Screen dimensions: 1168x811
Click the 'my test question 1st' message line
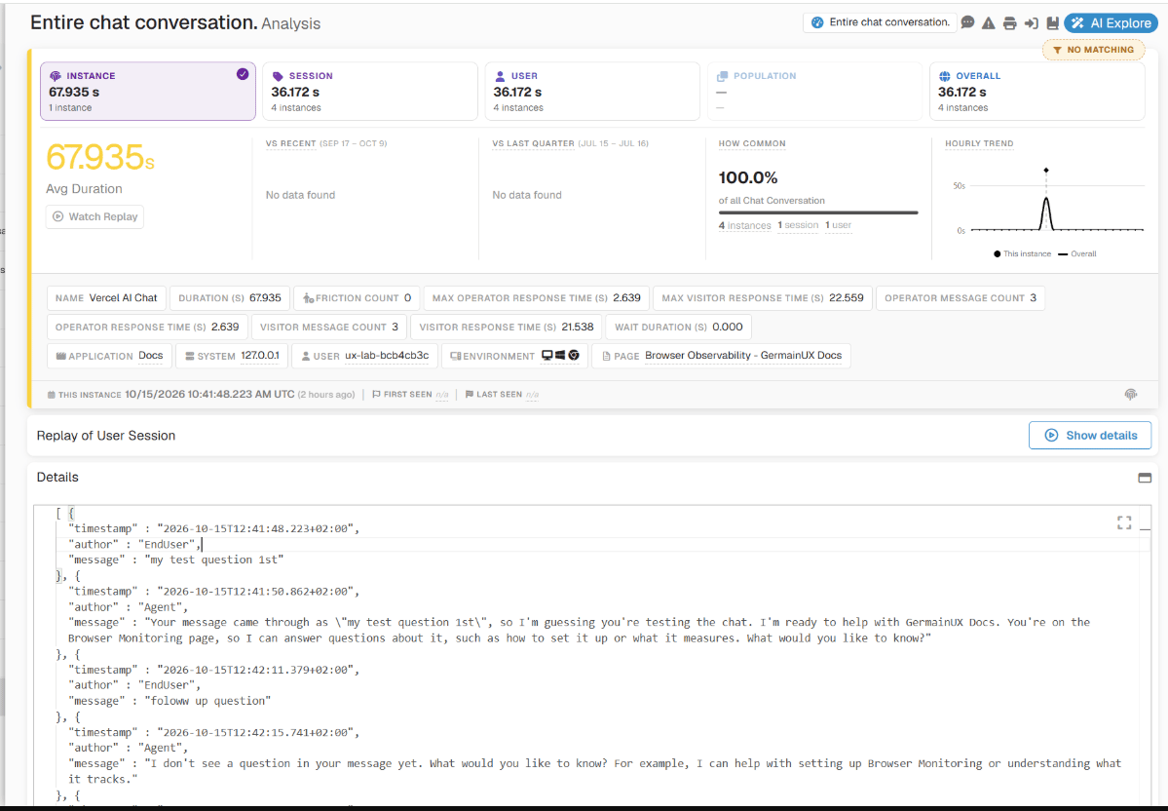click(175, 560)
